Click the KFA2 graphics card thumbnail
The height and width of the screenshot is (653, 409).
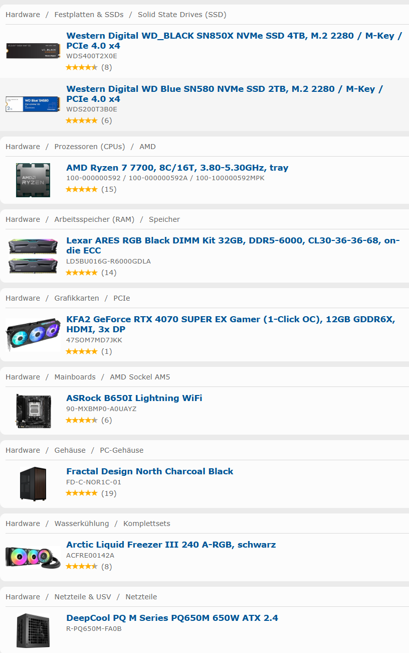click(33, 334)
